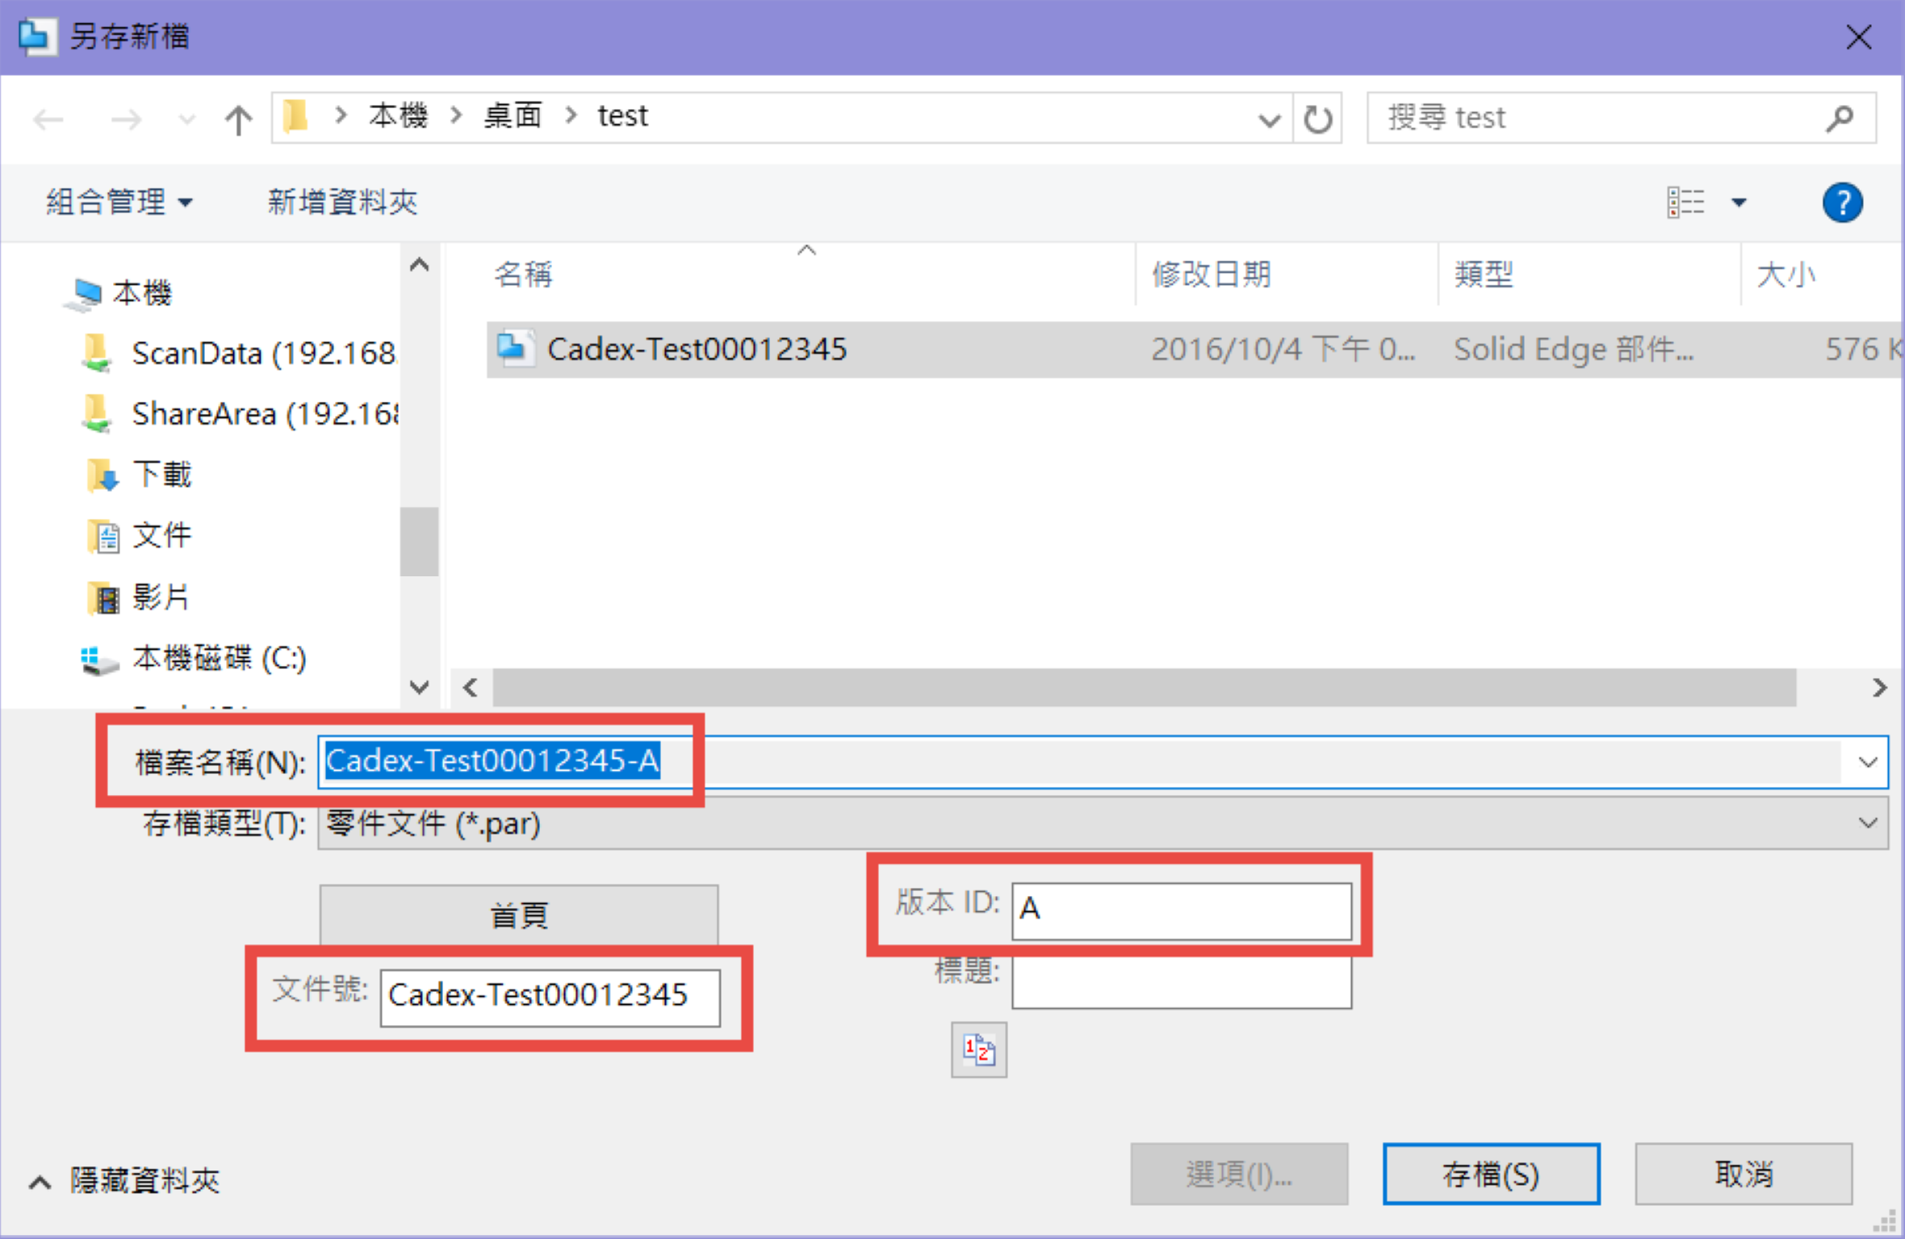Open the view options dropdown arrow
Viewport: 1905px width, 1239px height.
(1740, 202)
